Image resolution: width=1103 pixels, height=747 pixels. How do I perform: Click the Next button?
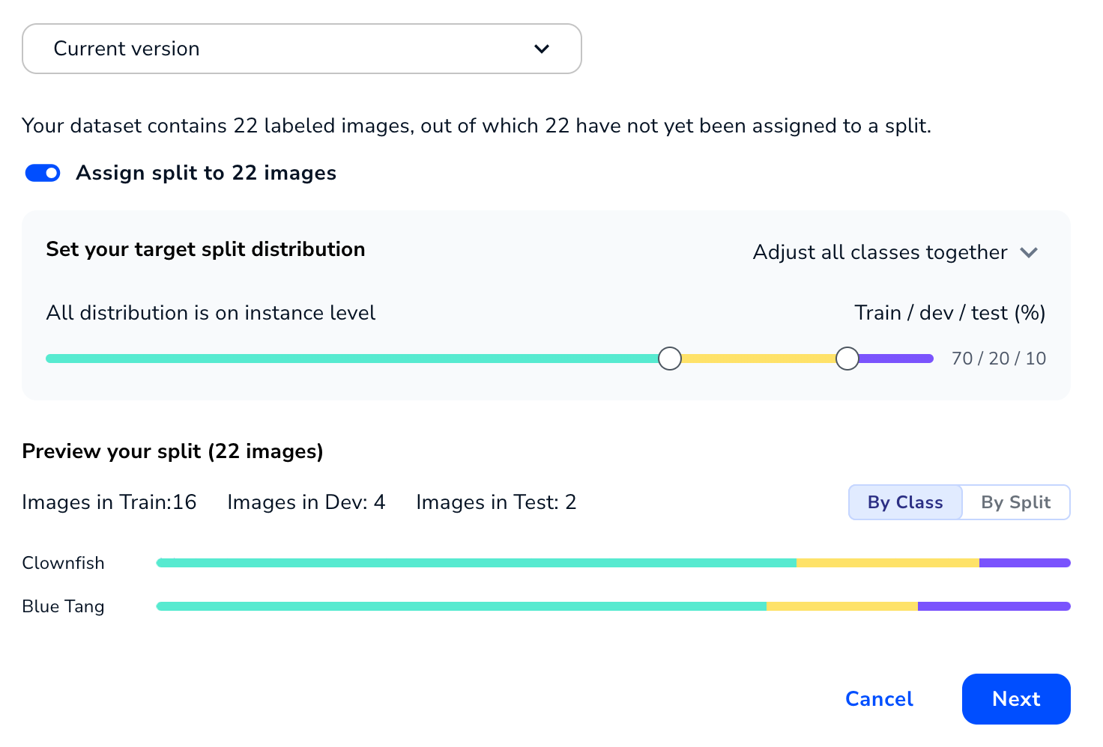click(1016, 698)
